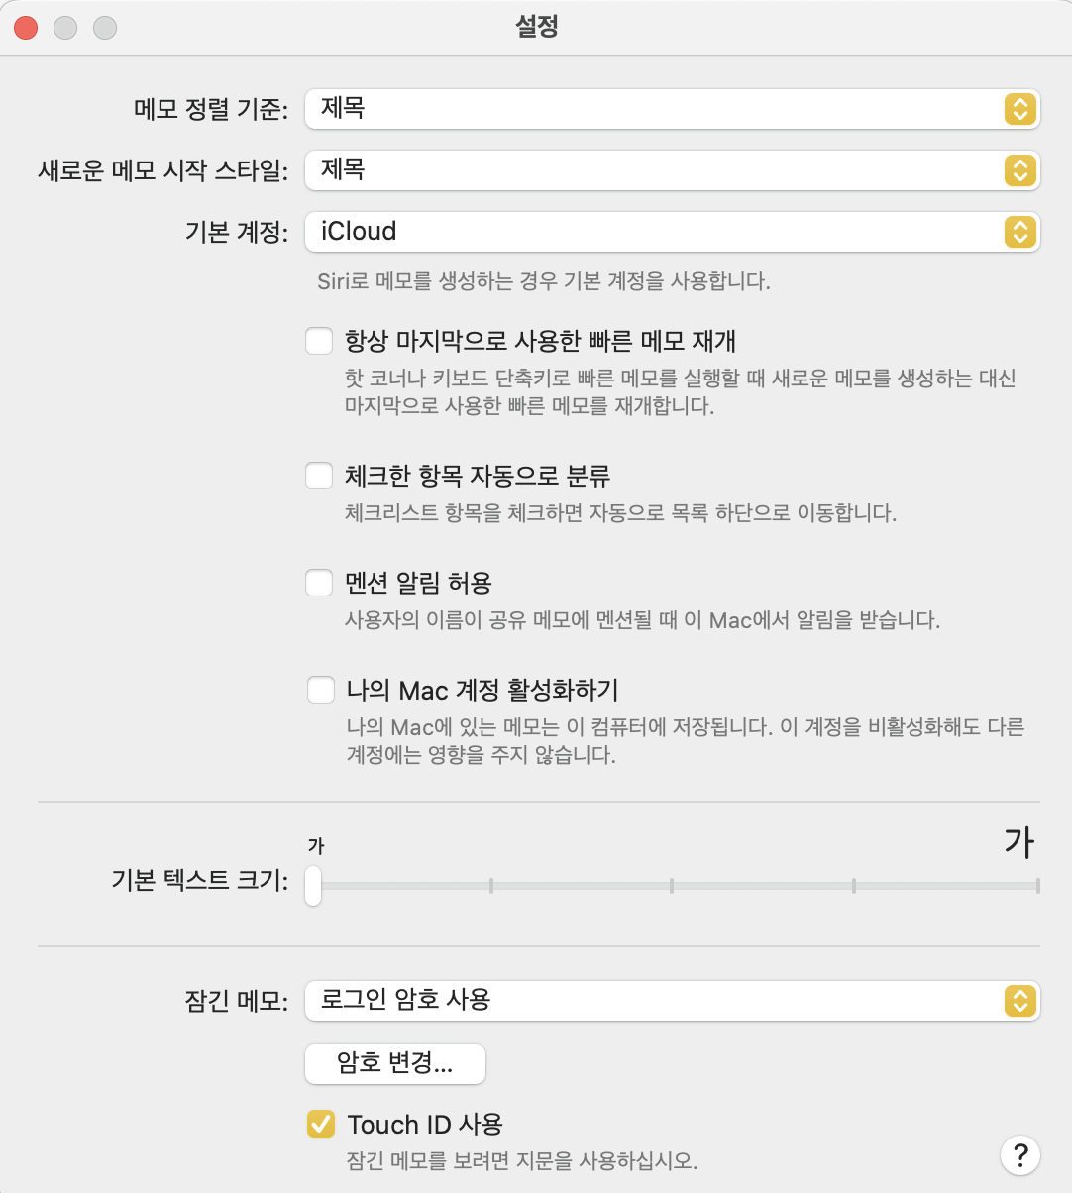Check the 체크한 항목 자동으로 분류 box

pos(319,476)
